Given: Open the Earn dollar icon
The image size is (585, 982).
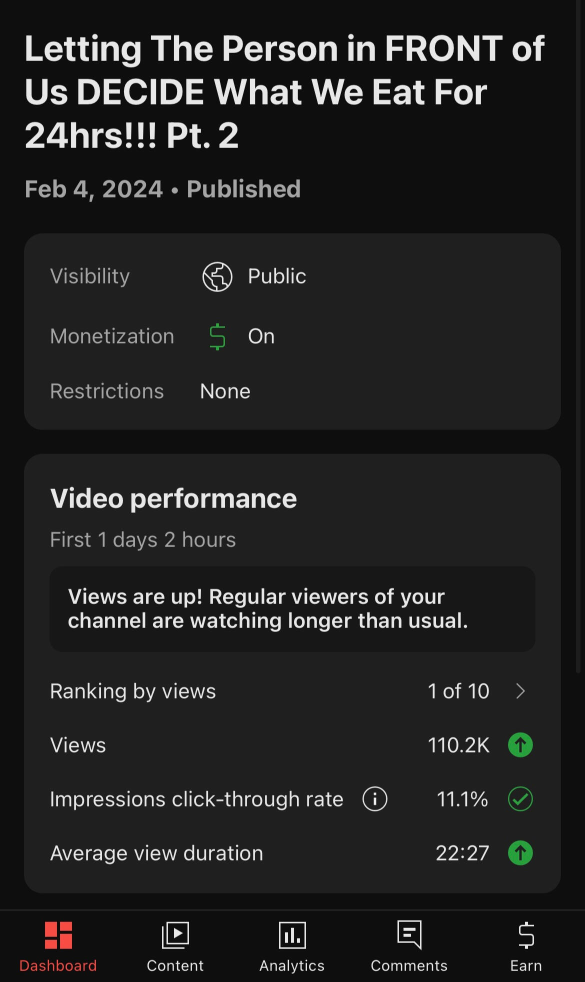Looking at the screenshot, I should pyautogui.click(x=526, y=934).
